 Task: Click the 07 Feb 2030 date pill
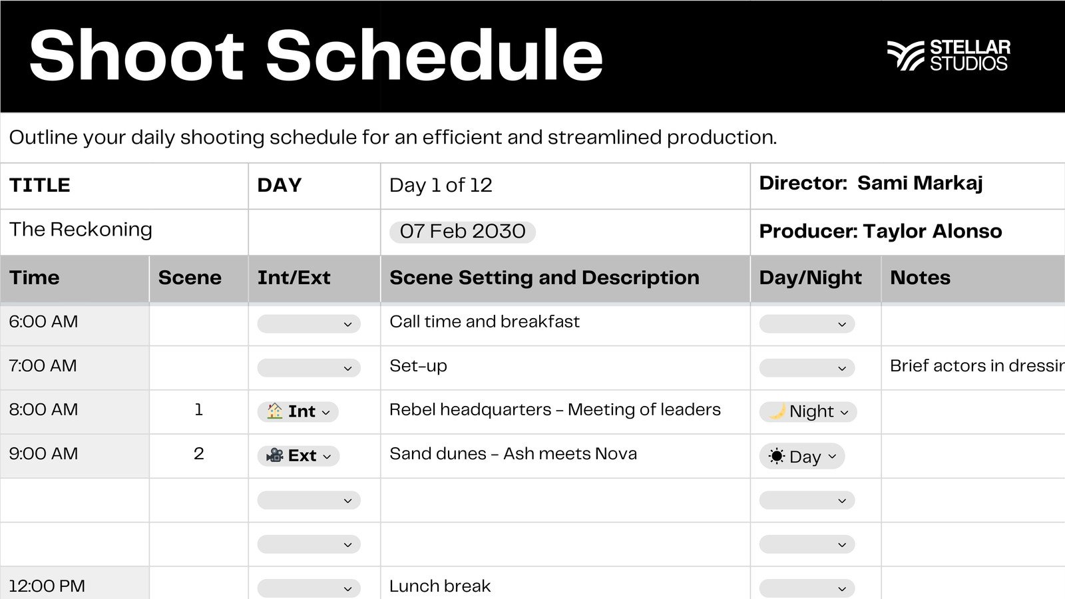tap(462, 231)
